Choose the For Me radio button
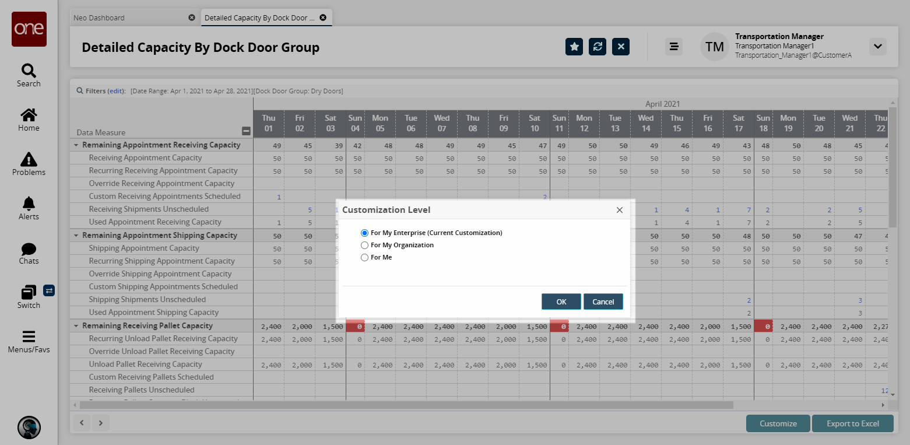The image size is (910, 445). pyautogui.click(x=365, y=257)
